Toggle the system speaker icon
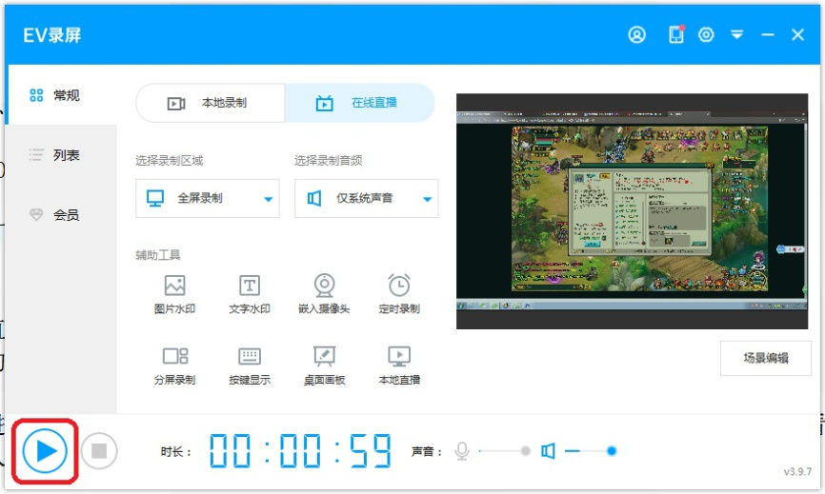This screenshot has width=825, height=494. 548,451
